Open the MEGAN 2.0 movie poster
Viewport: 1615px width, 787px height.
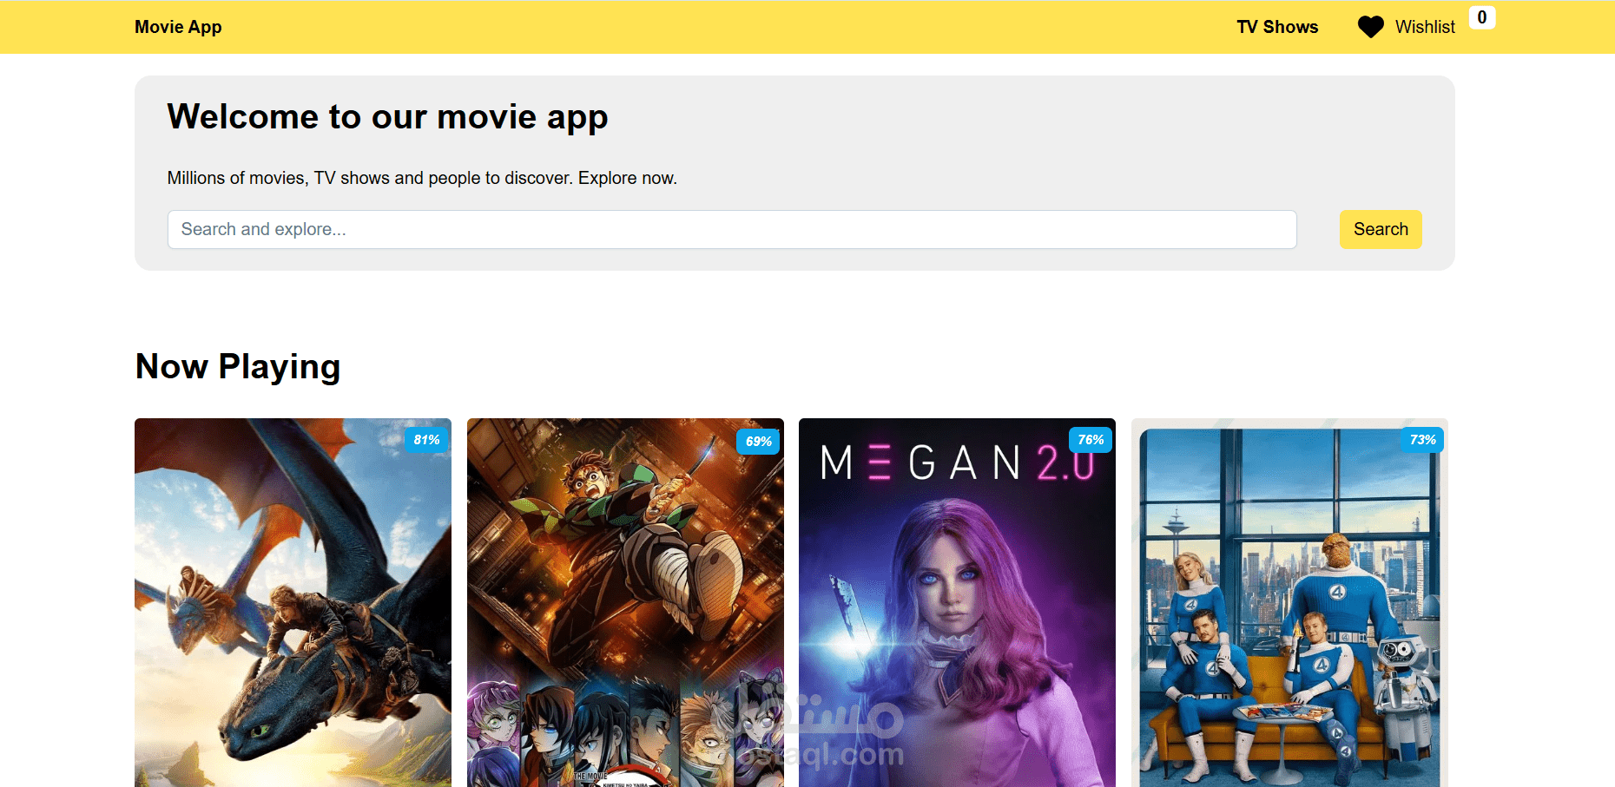pyautogui.click(x=957, y=602)
